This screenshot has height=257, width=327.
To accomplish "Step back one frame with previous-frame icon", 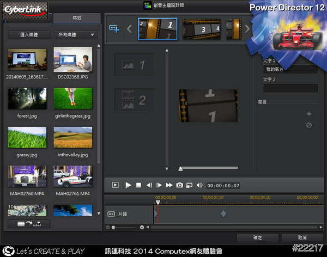I will pyautogui.click(x=149, y=185).
